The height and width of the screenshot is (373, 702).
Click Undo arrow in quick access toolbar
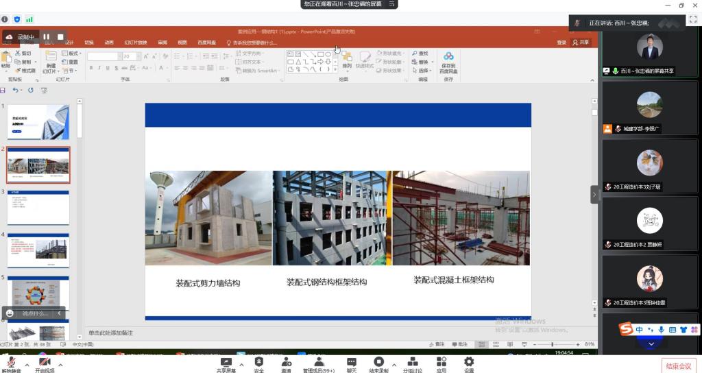15,90
